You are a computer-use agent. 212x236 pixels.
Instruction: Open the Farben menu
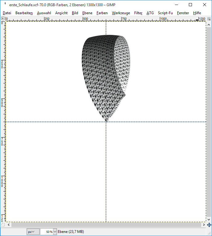click(102, 13)
